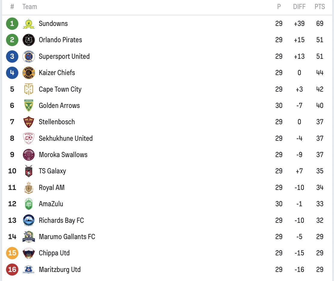
Task: Click the TS Galaxy crest
Action: click(x=29, y=171)
